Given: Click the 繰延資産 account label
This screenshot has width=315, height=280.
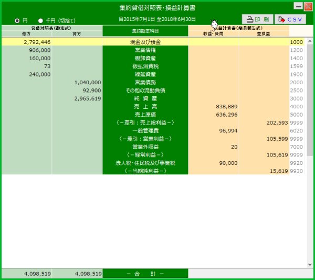Looking at the screenshot, I should pyautogui.click(x=145, y=74).
